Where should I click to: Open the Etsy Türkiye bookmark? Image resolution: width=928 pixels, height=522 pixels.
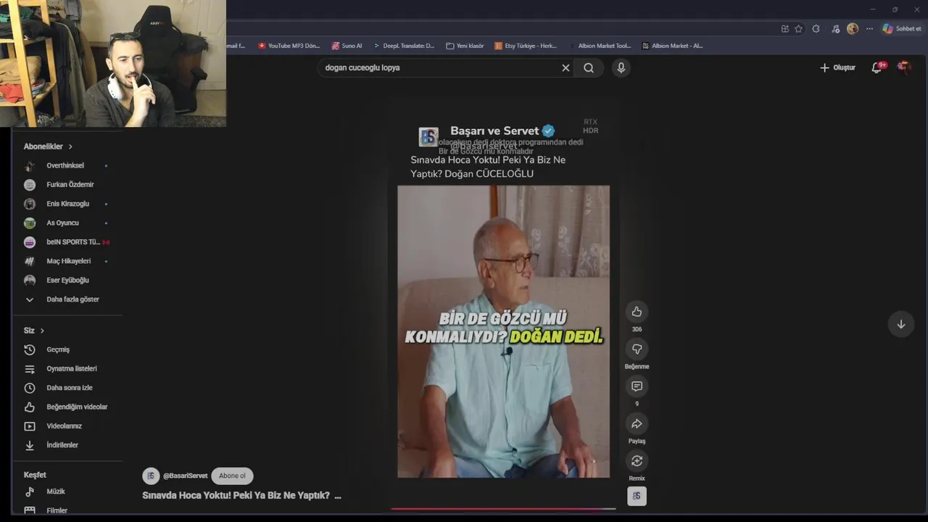(526, 46)
